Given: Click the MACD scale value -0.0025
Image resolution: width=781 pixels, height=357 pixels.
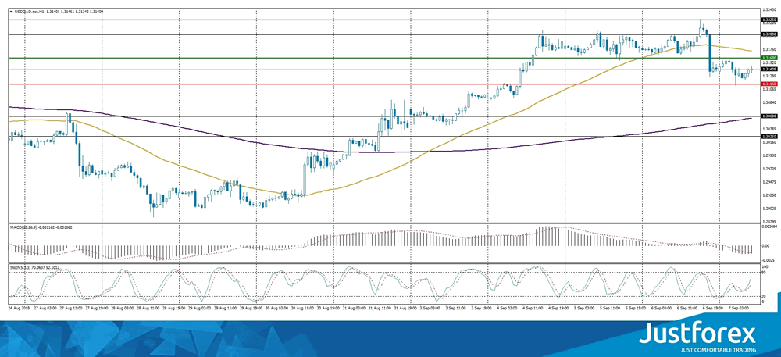Looking at the screenshot, I should point(767,259).
